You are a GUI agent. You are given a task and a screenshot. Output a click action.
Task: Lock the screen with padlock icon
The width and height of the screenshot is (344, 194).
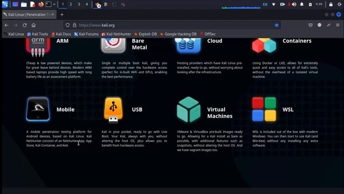(331, 4)
